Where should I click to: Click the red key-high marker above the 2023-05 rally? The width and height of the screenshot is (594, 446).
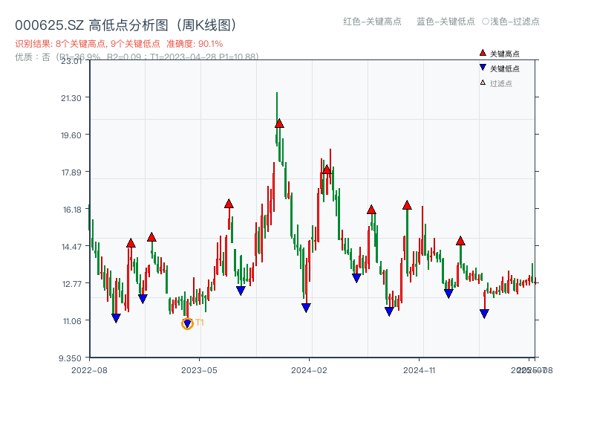tap(229, 202)
